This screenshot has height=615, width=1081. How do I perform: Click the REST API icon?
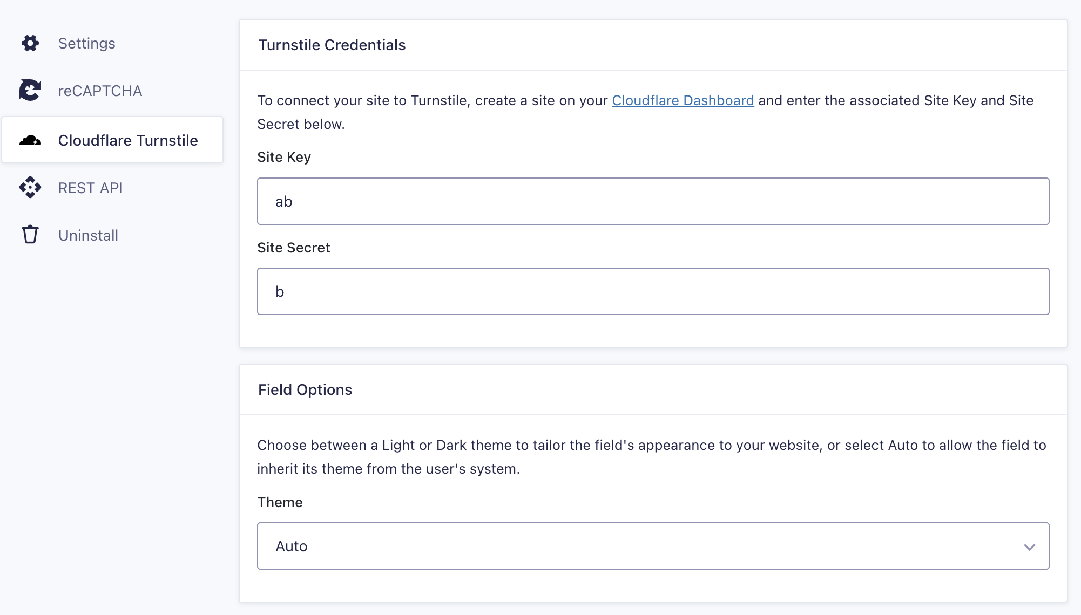(30, 188)
